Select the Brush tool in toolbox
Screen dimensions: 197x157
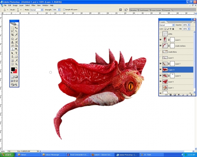[x=16, y=39]
